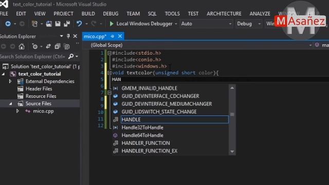The height and width of the screenshot is (185, 329).
Task: Click the Navigate Backward toolbar arrow
Action: [x=8, y=24]
